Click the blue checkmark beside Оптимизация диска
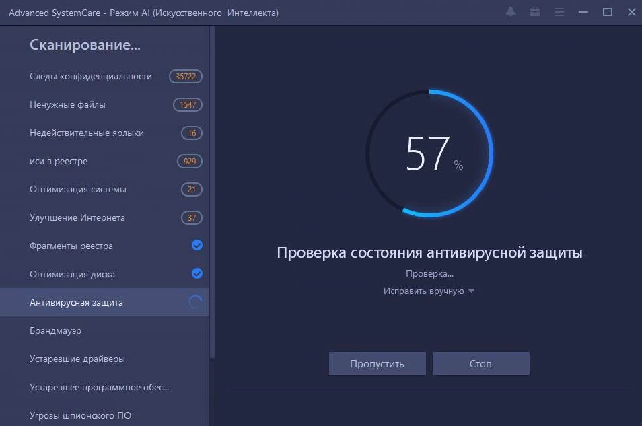Image resolution: width=642 pixels, height=426 pixels. click(197, 273)
